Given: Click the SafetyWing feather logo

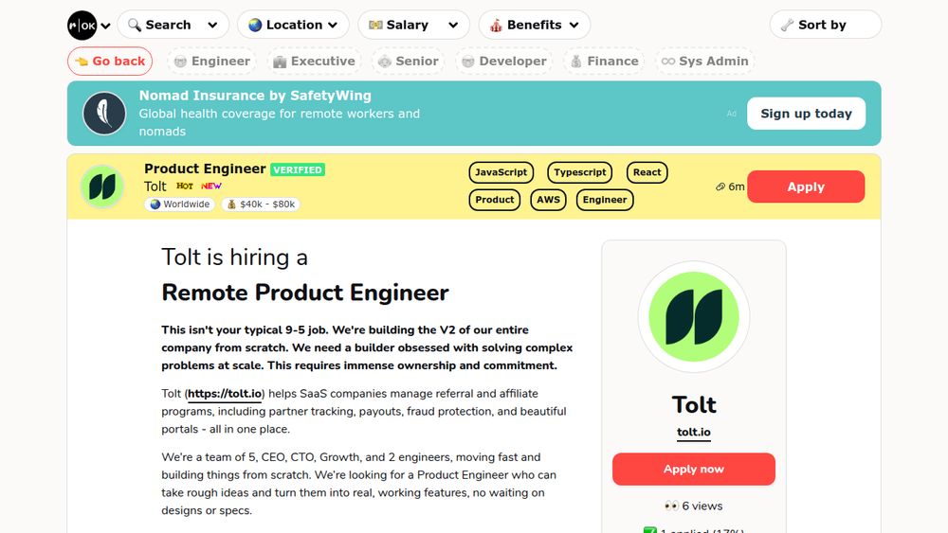Looking at the screenshot, I should tap(104, 114).
